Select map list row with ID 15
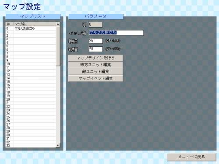Screen dimensions: 219x164 (31, 82)
